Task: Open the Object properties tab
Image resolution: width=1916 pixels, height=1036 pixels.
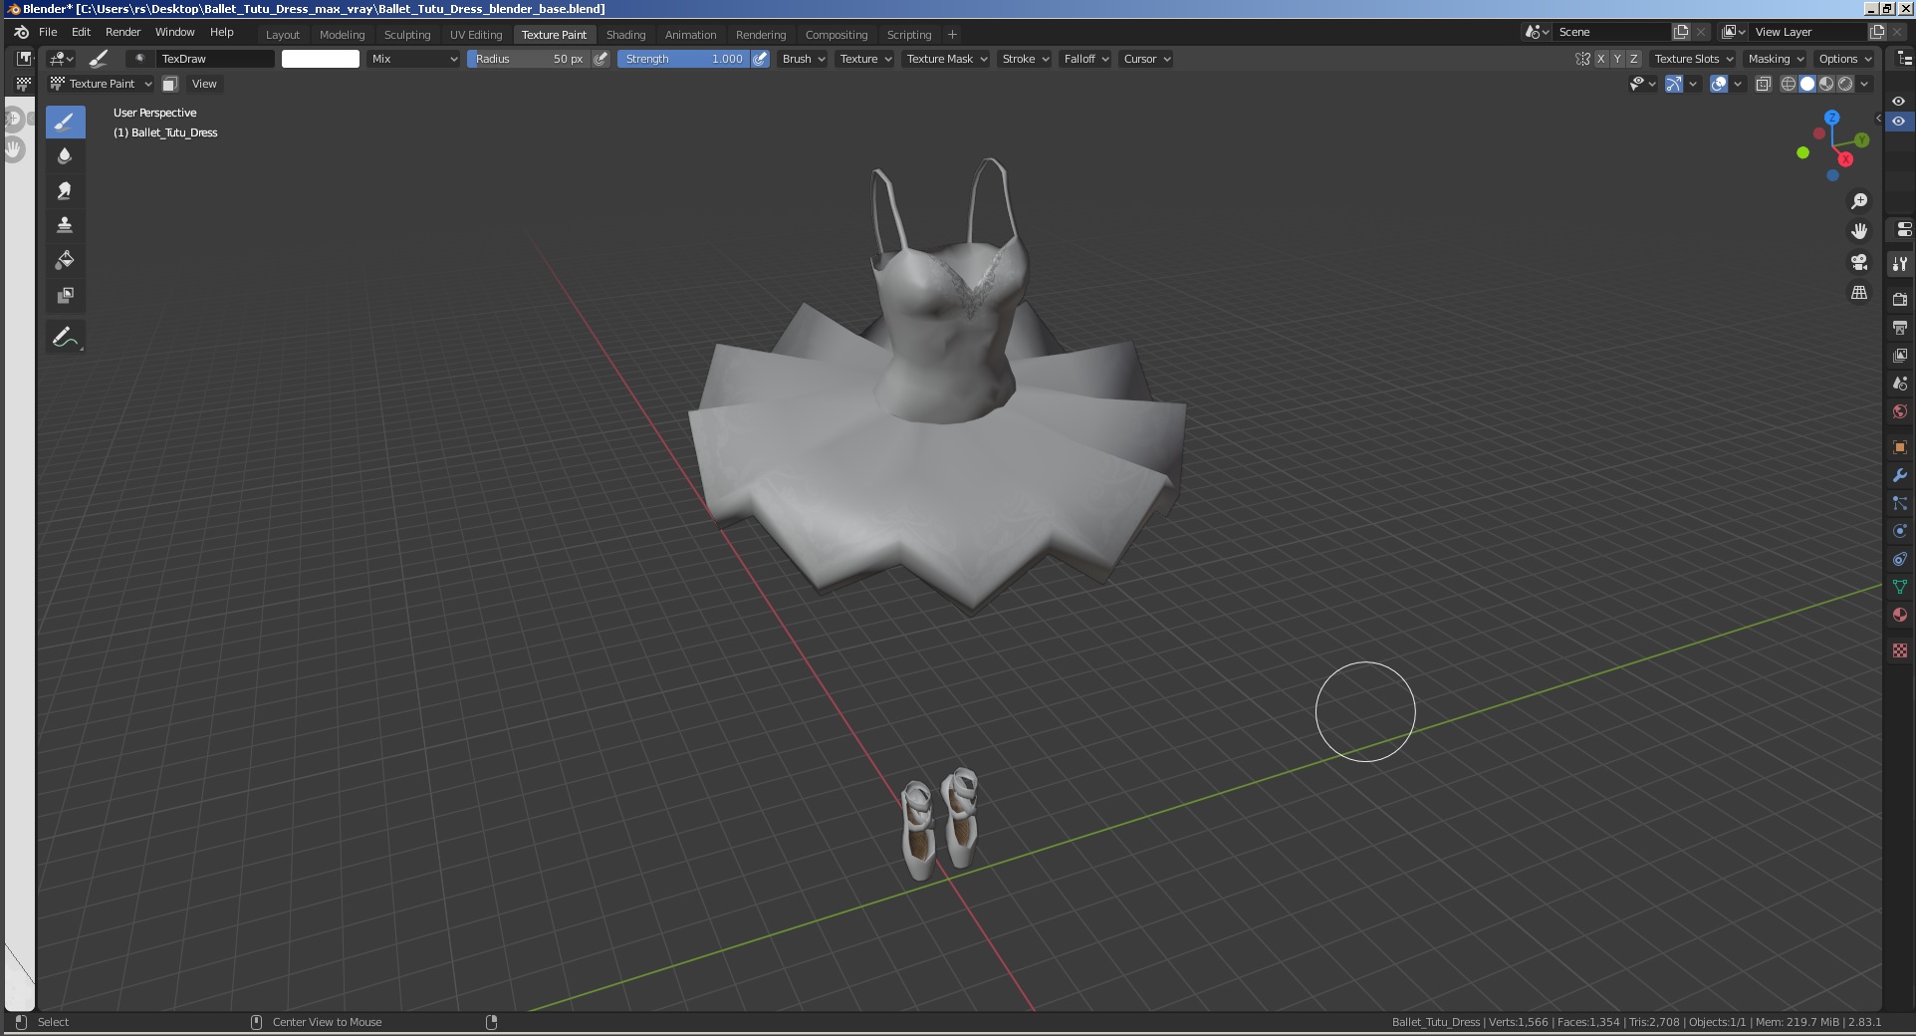Action: coord(1900,447)
